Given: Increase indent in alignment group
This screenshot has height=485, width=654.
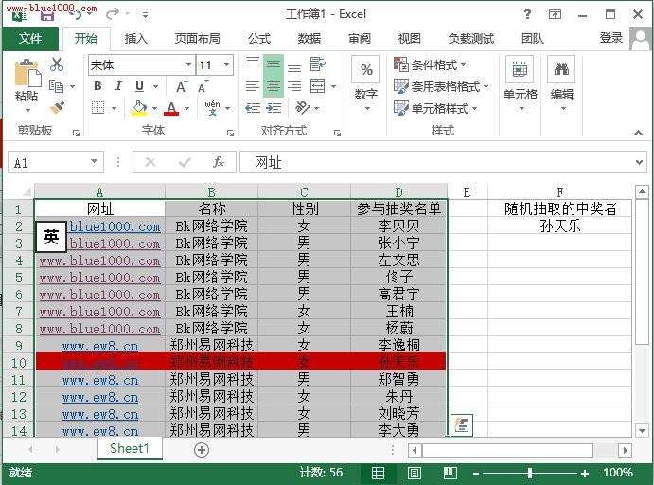Looking at the screenshot, I should 274,108.
